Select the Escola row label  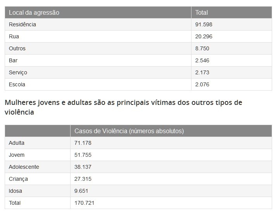pos(17,84)
